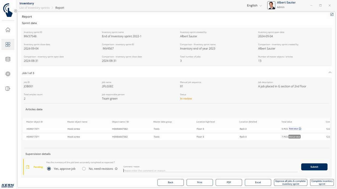Screen dimensions: 337x189
Task: Select 'No, need revisions' radio option
Action: point(84,169)
